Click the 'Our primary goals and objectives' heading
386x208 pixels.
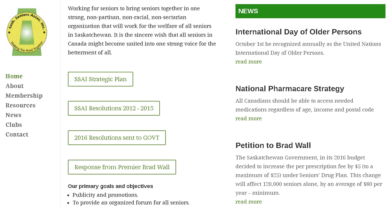111,186
